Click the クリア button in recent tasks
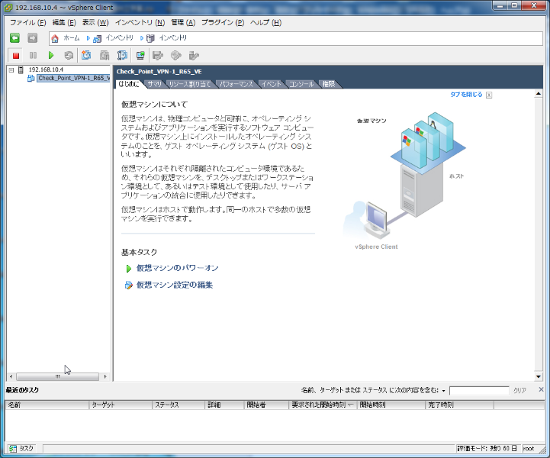Image resolution: width=550 pixels, height=458 pixels. click(x=519, y=390)
